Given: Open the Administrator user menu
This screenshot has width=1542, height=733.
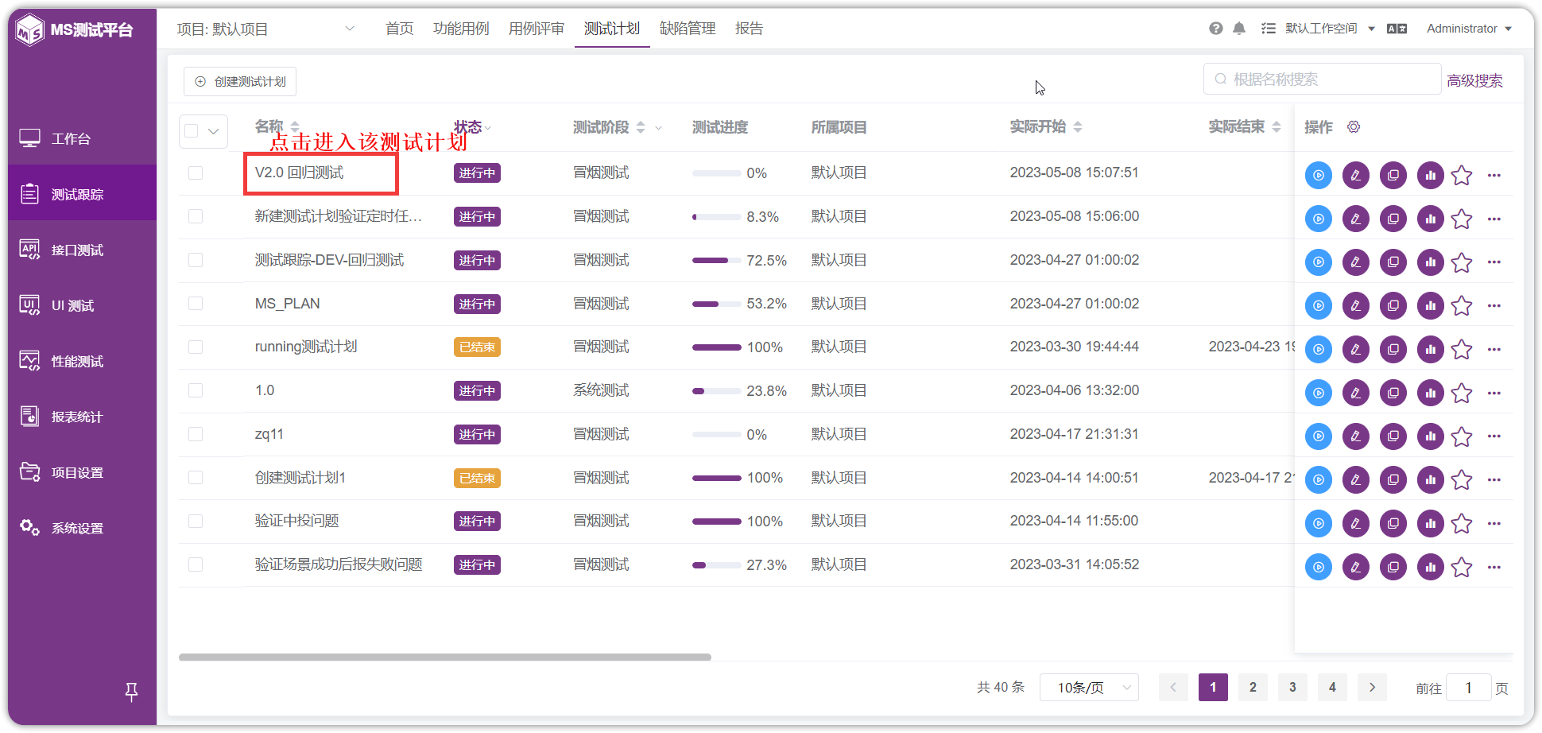Looking at the screenshot, I should click(1469, 29).
